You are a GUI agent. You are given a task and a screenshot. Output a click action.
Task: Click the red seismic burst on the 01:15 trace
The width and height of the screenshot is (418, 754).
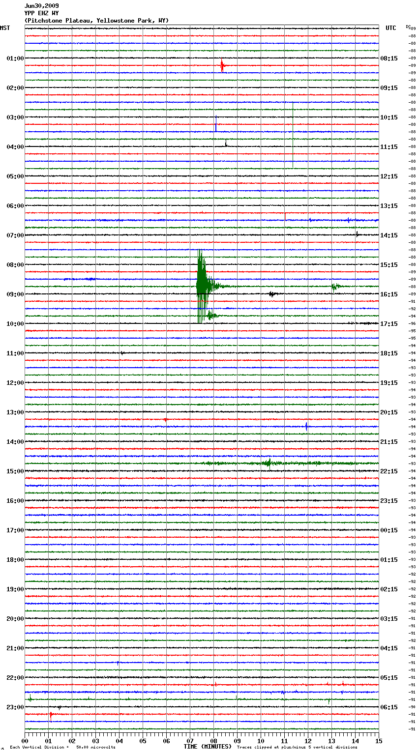[222, 65]
